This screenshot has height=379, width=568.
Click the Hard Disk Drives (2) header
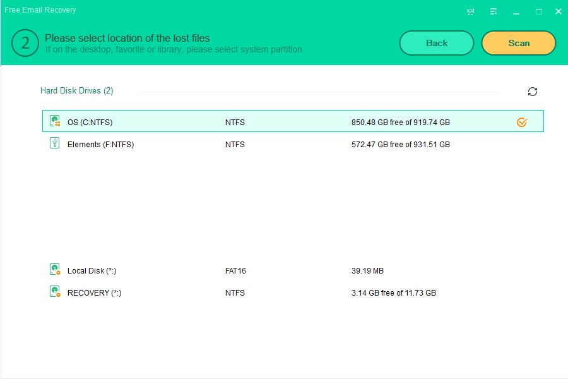coord(77,91)
